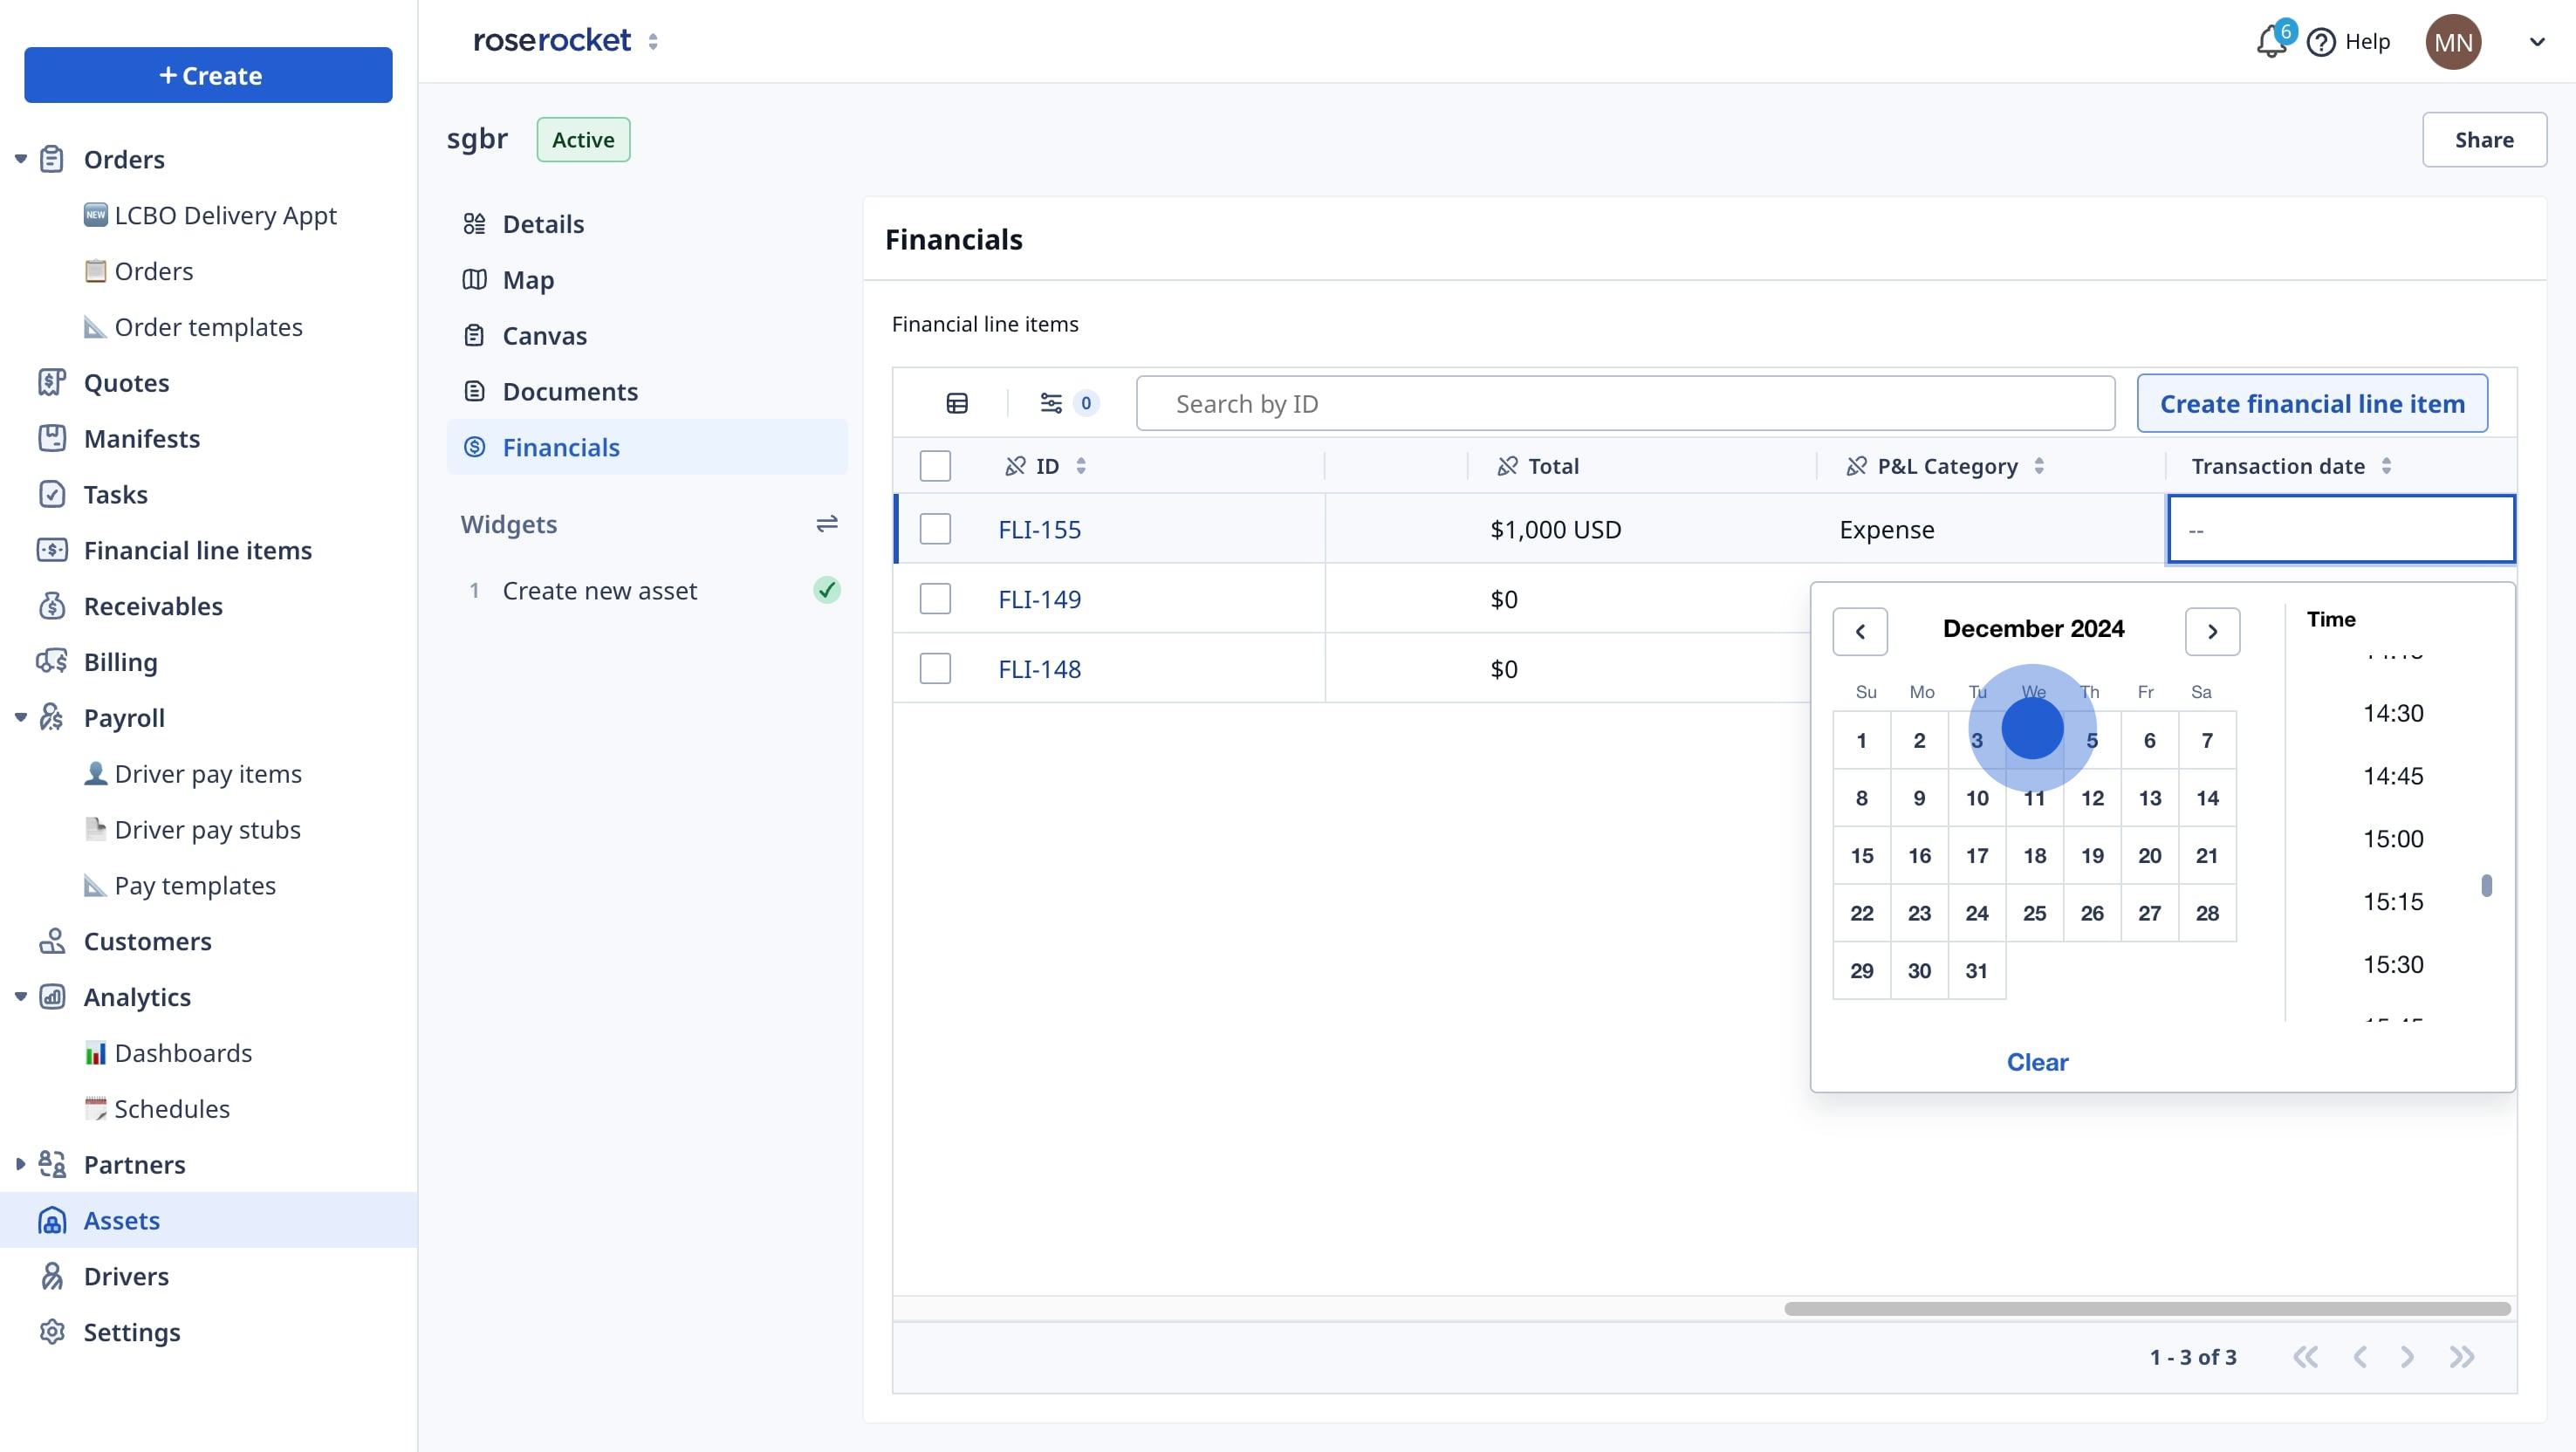Click Create financial line item button
Screen dimensions: 2576x1452
[x=2312, y=403]
